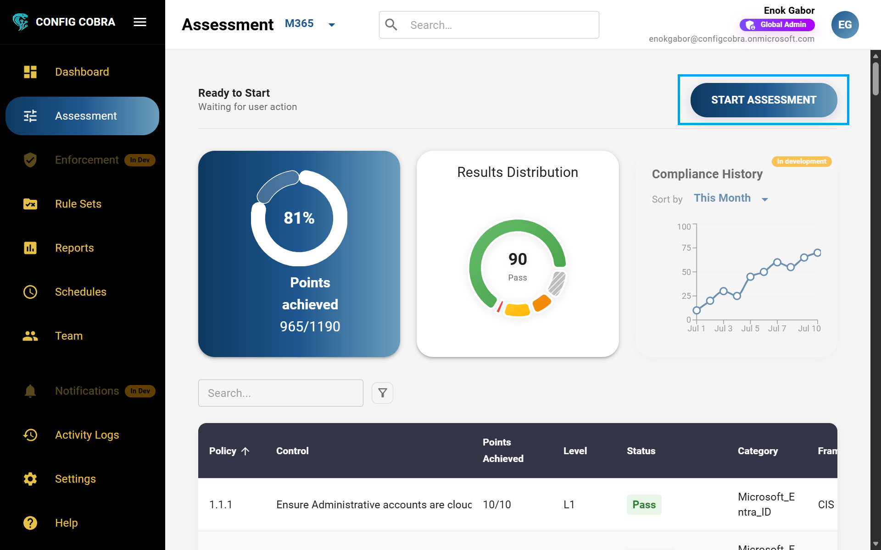
Task: Open the Dashboard section
Action: point(82,72)
